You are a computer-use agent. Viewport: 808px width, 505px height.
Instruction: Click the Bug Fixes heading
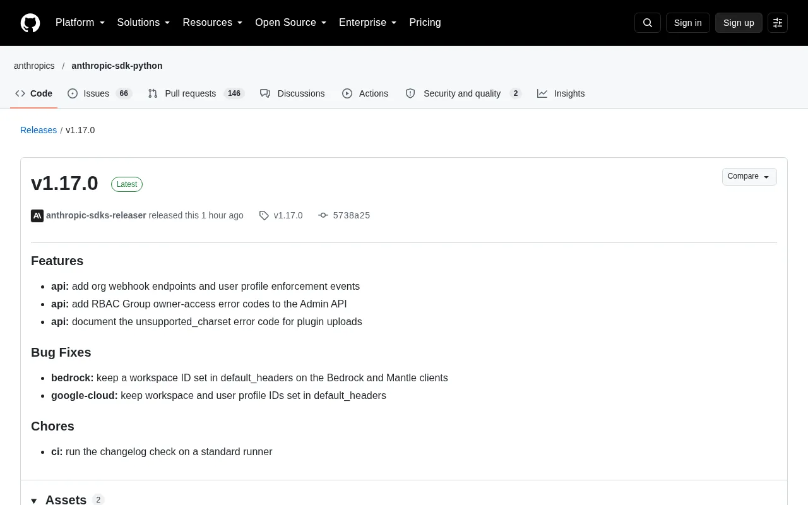pos(61,352)
